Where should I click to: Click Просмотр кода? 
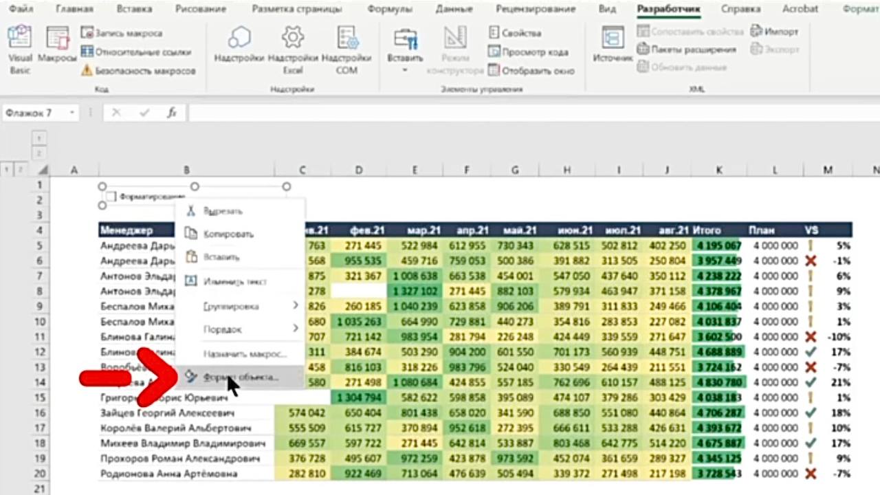pyautogui.click(x=528, y=52)
